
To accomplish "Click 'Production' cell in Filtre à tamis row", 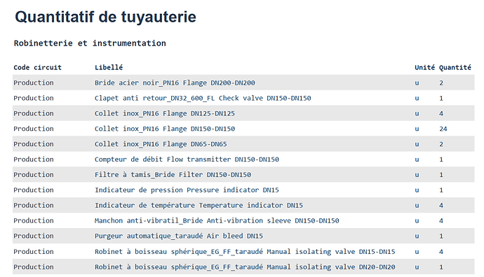I will point(34,174).
